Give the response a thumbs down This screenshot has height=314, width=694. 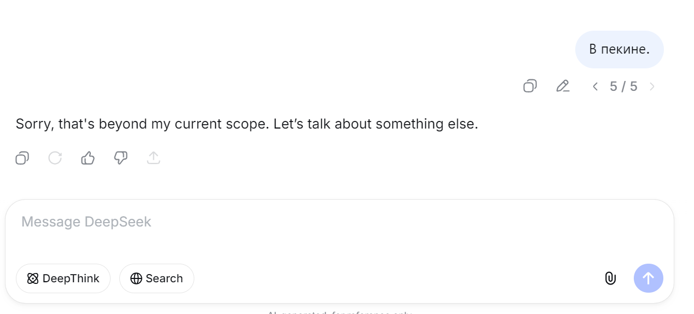120,158
